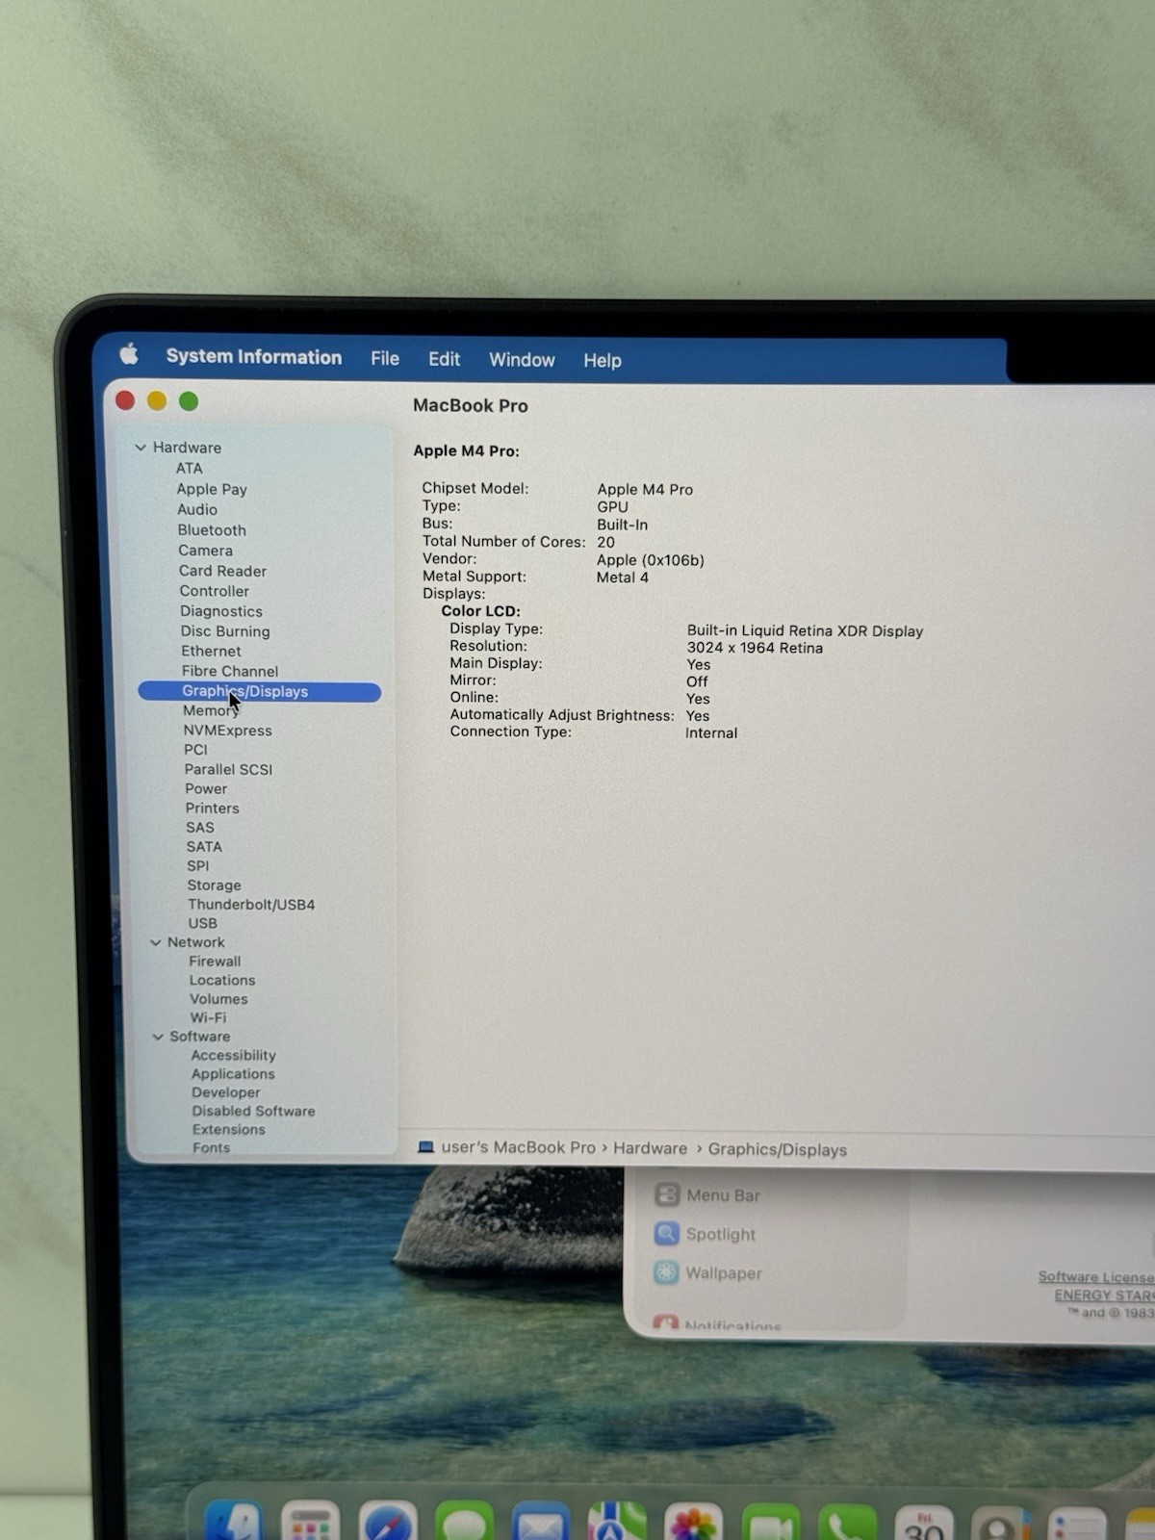Viewport: 1155px width, 1540px height.
Task: Select Thunderbolt/USB4 in the sidebar
Action: tap(251, 905)
